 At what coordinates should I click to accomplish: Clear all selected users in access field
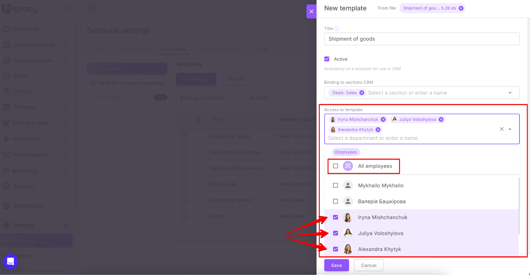(502, 129)
